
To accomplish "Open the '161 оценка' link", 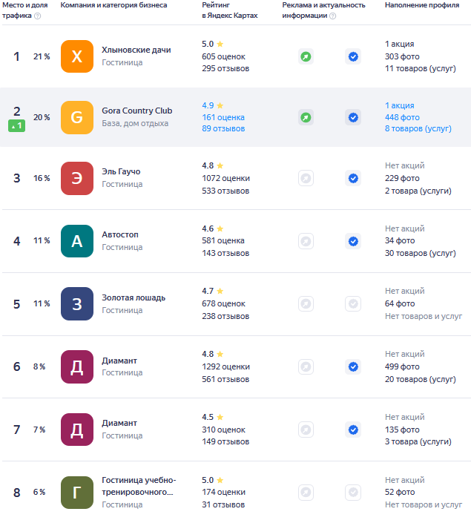I will coord(223,117).
